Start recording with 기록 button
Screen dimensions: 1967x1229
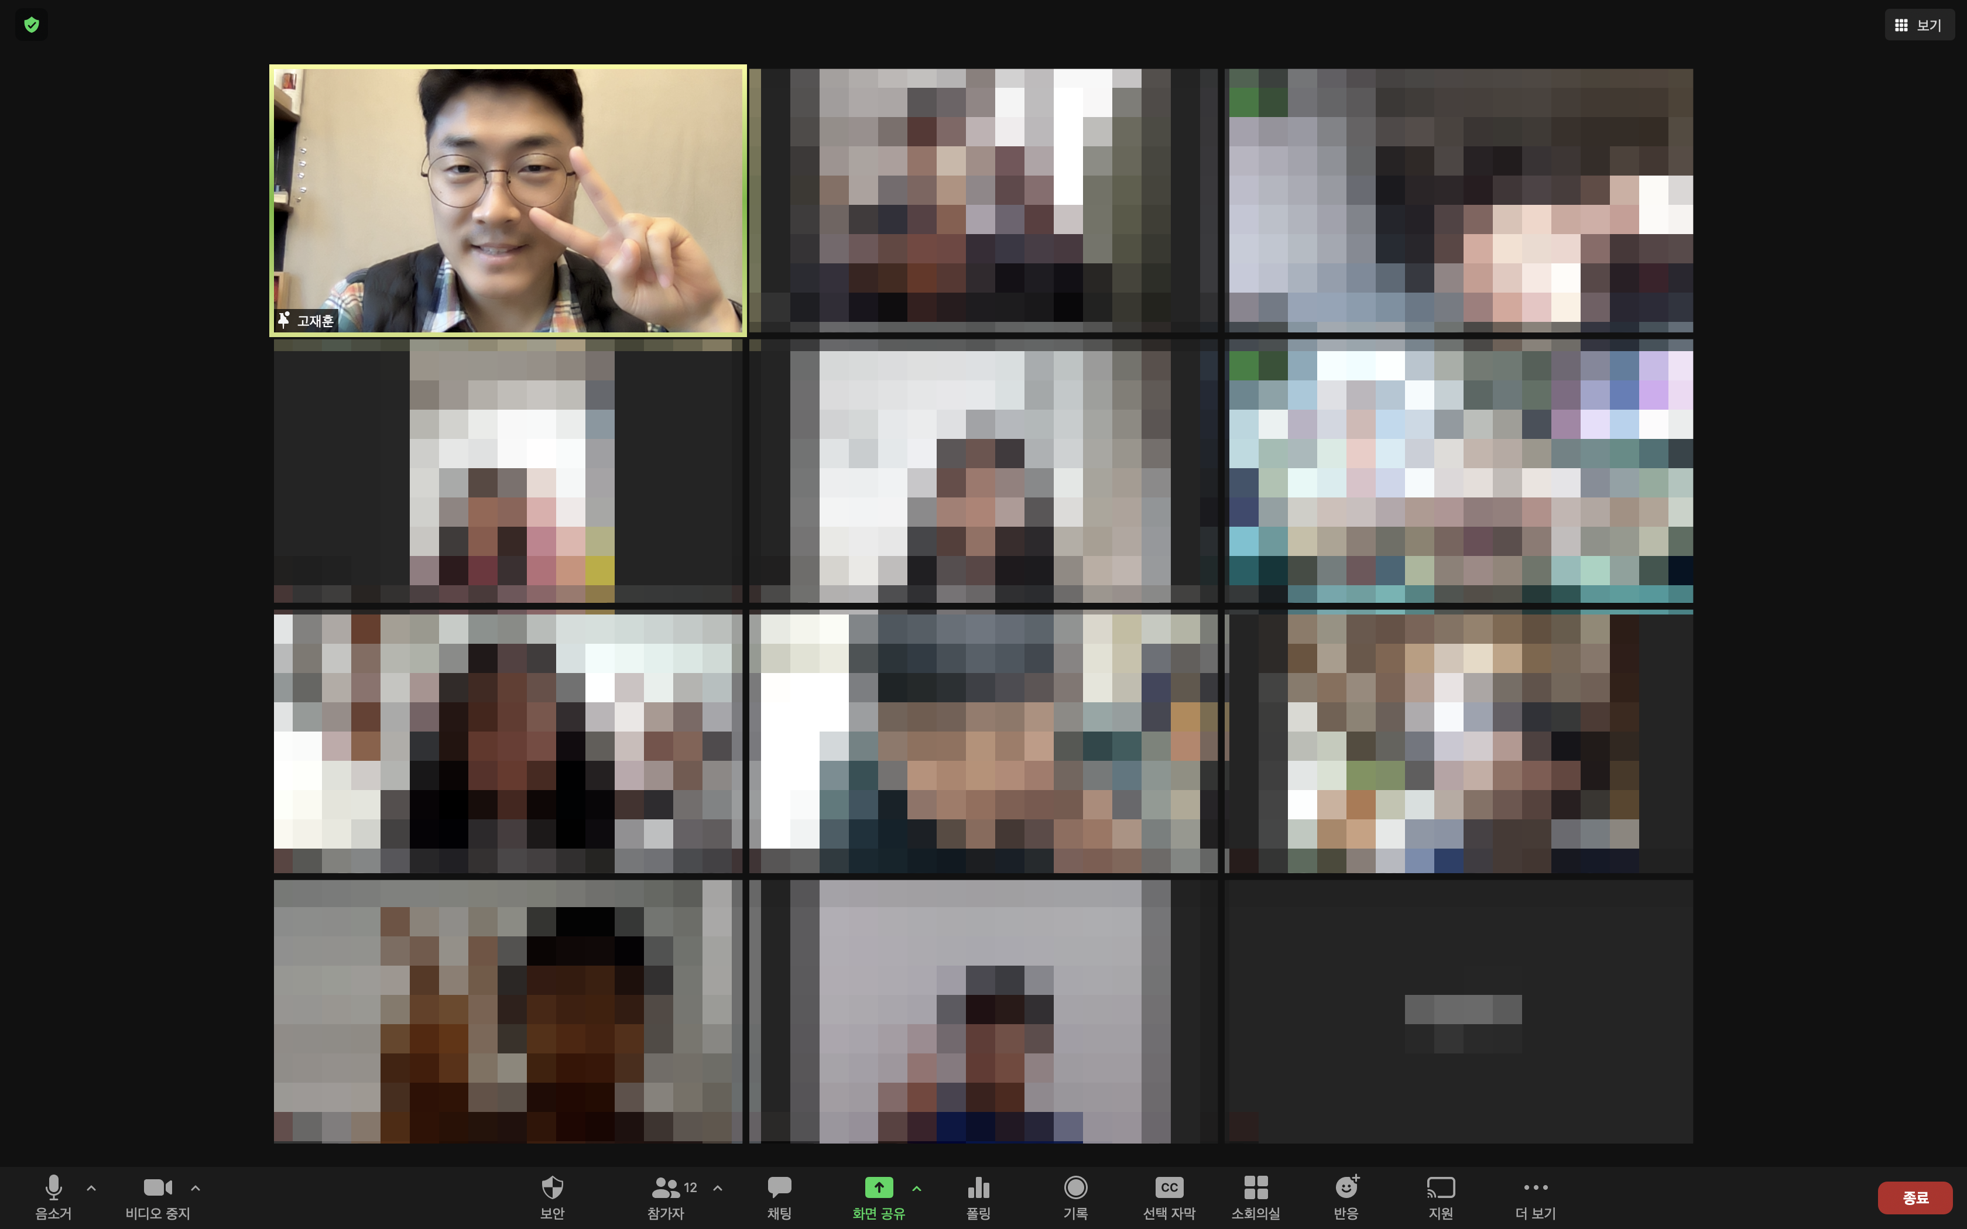click(1075, 1196)
